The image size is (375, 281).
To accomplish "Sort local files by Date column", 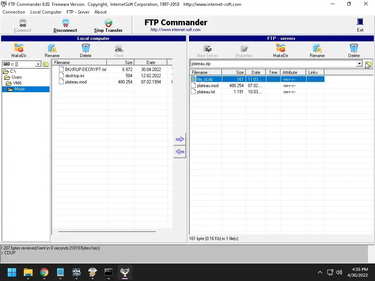I will tap(151, 62).
